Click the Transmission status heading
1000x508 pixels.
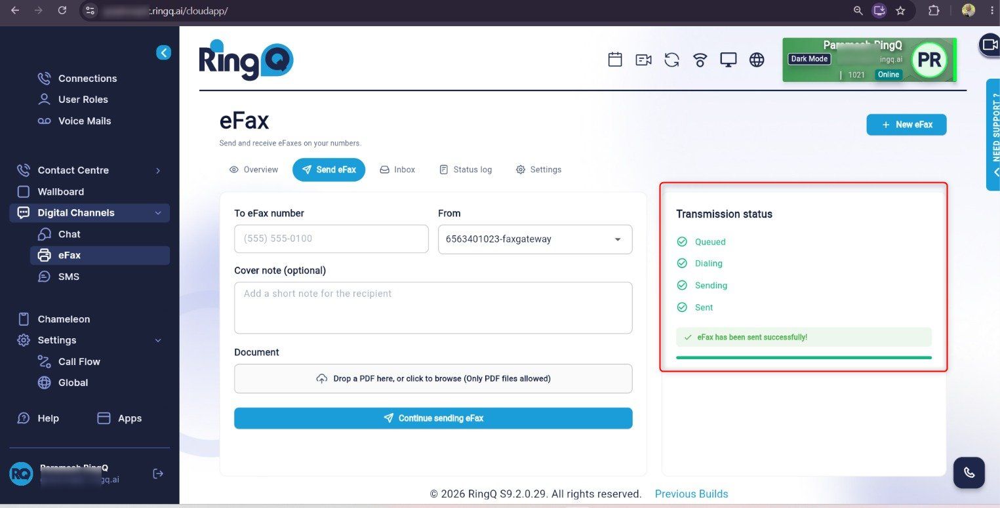724,214
